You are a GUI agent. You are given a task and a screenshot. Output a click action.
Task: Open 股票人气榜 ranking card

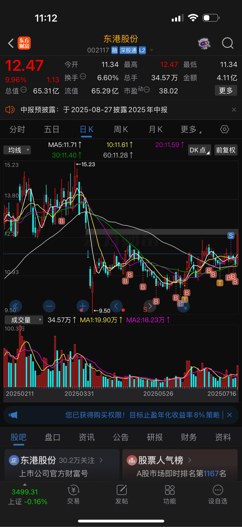(x=180, y=465)
